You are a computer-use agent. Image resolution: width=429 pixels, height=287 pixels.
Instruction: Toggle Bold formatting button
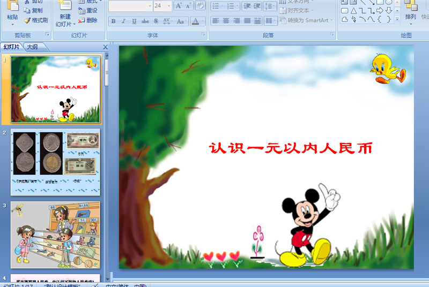tap(113, 21)
